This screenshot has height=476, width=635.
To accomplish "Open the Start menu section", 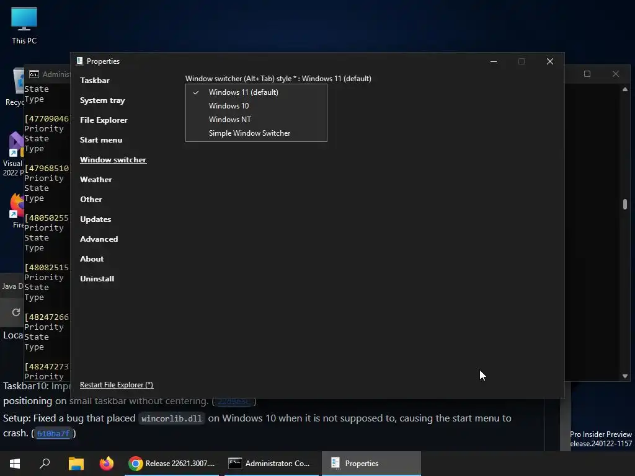I will pyautogui.click(x=101, y=139).
